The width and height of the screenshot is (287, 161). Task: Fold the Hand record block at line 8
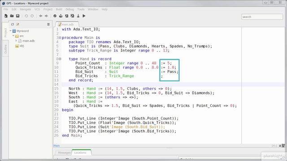click(x=60, y=59)
